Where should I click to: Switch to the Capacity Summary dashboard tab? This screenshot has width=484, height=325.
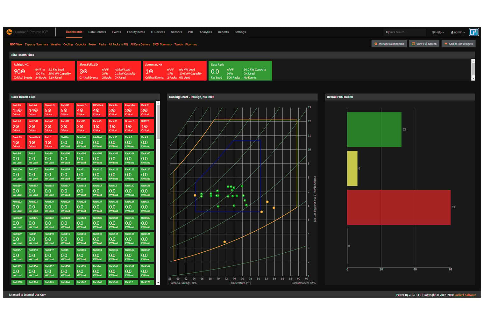36,45
